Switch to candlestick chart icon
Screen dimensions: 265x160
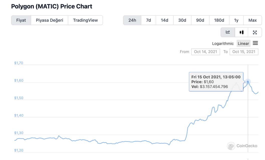(241, 32)
